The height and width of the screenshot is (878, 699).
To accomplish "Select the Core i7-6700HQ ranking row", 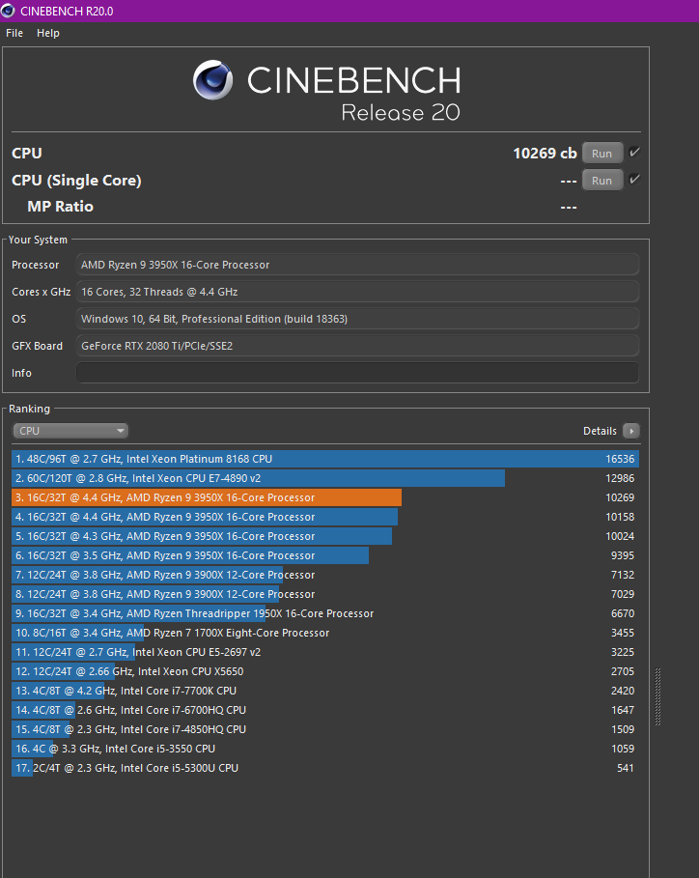I will pyautogui.click(x=325, y=710).
